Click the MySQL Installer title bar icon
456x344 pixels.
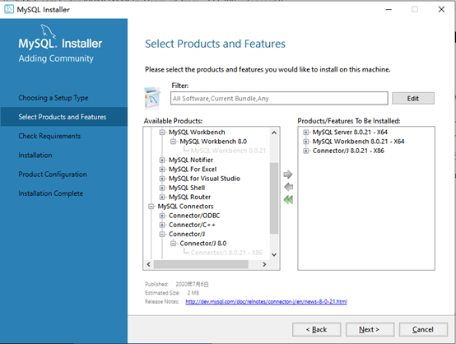point(9,9)
